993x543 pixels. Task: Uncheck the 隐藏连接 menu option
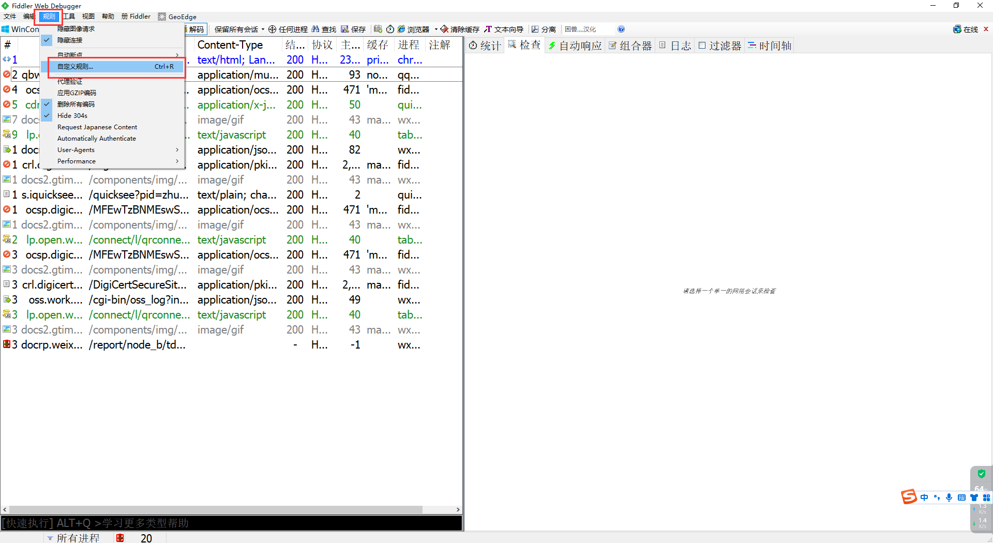point(70,40)
